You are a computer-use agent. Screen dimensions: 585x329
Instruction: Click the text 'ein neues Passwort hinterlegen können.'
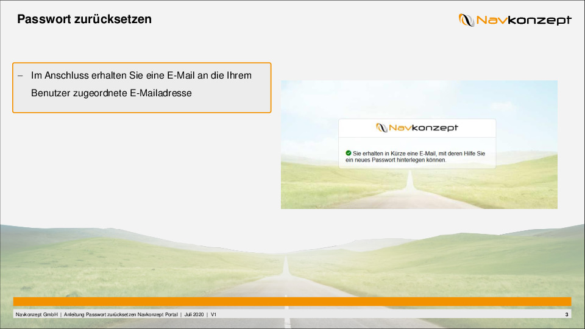[x=396, y=160]
